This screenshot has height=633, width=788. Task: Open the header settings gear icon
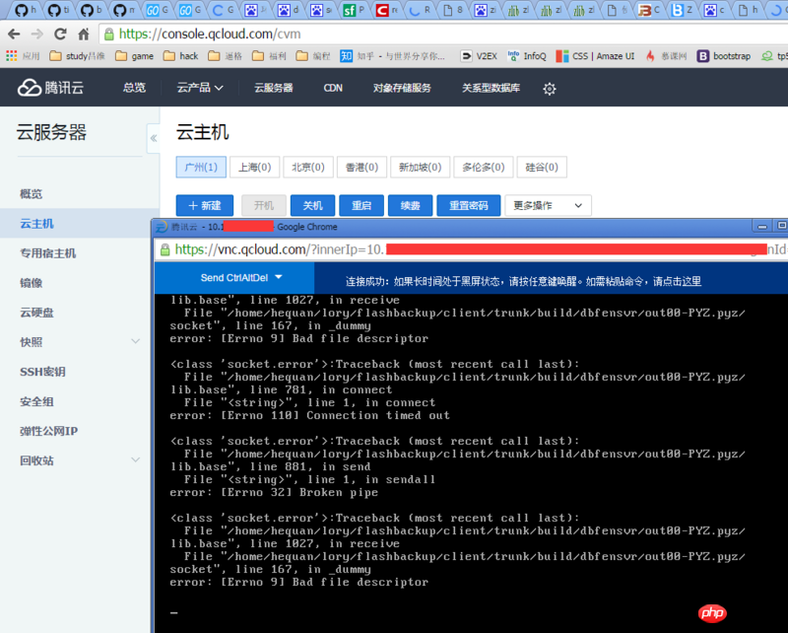(x=550, y=89)
